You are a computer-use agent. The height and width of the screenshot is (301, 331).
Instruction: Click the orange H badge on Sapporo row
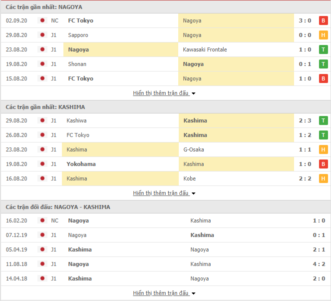323,35
